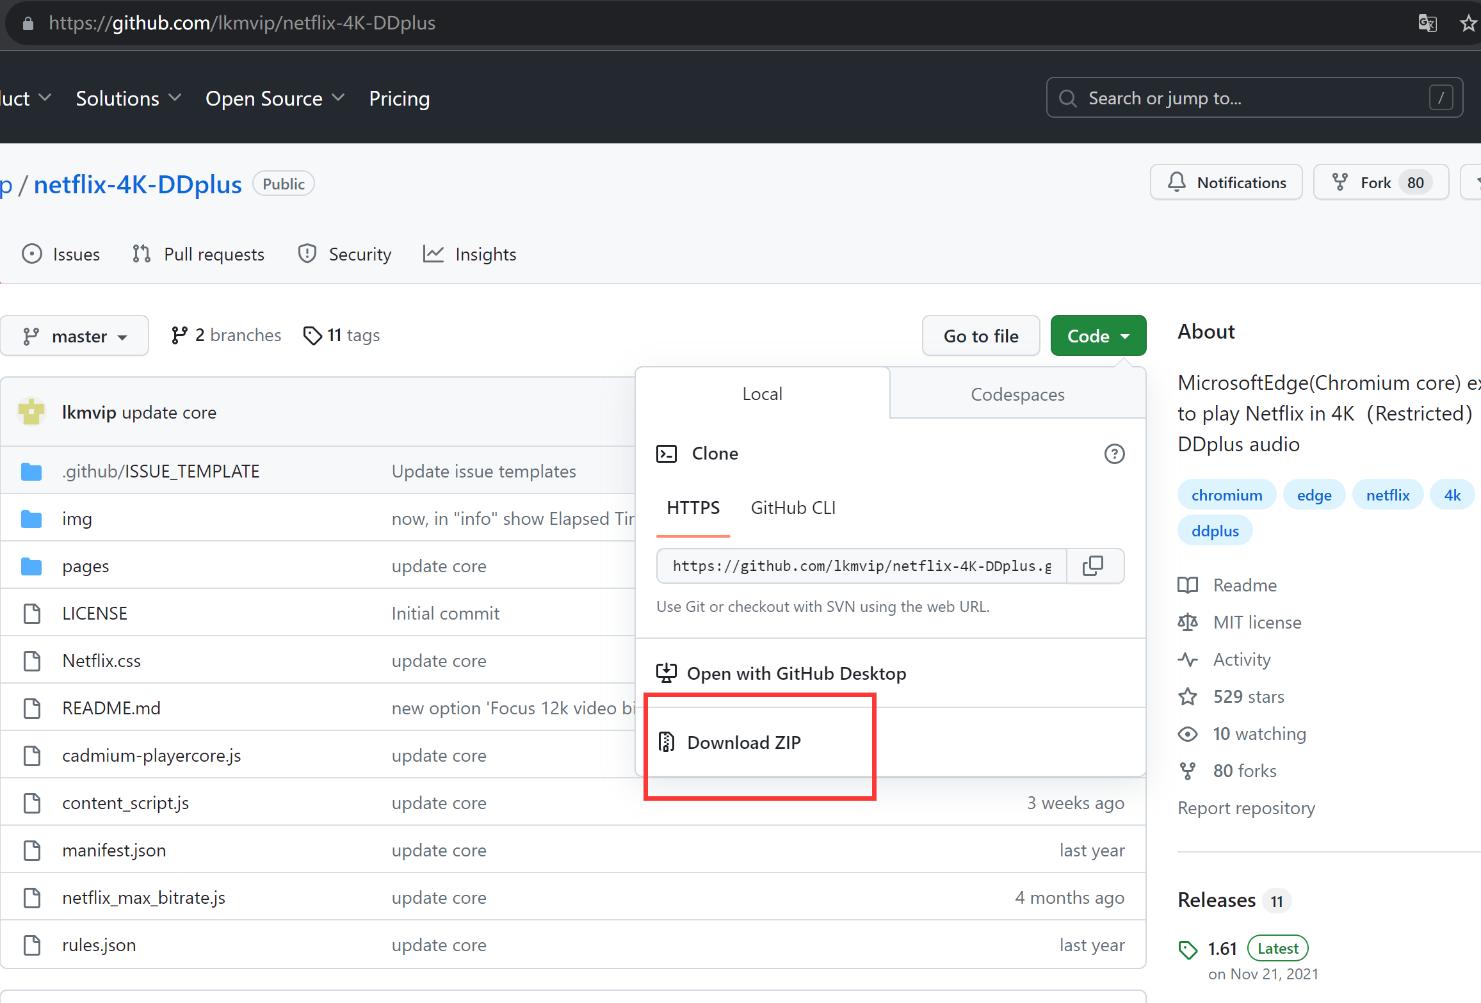Click the tag icon beside release 1.61
This screenshot has height=1003, width=1481.
[x=1188, y=950]
